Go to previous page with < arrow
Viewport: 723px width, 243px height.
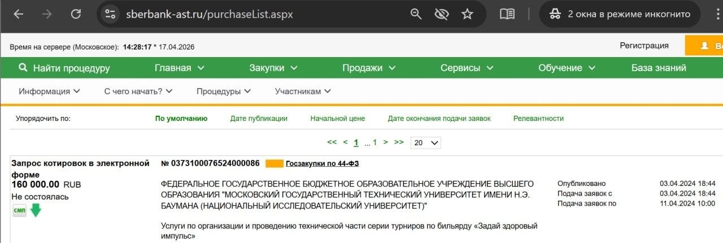tap(345, 142)
